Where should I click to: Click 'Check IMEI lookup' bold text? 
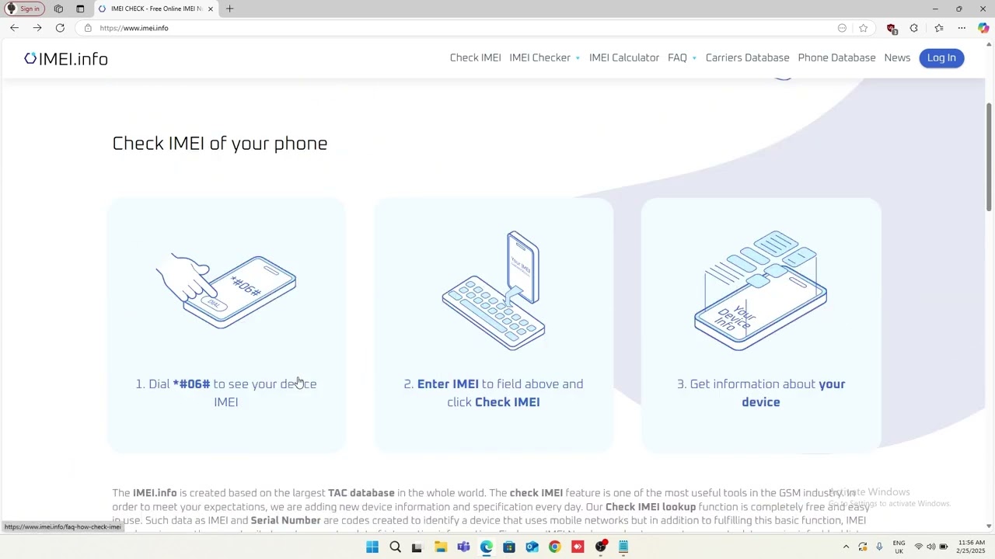(x=651, y=507)
